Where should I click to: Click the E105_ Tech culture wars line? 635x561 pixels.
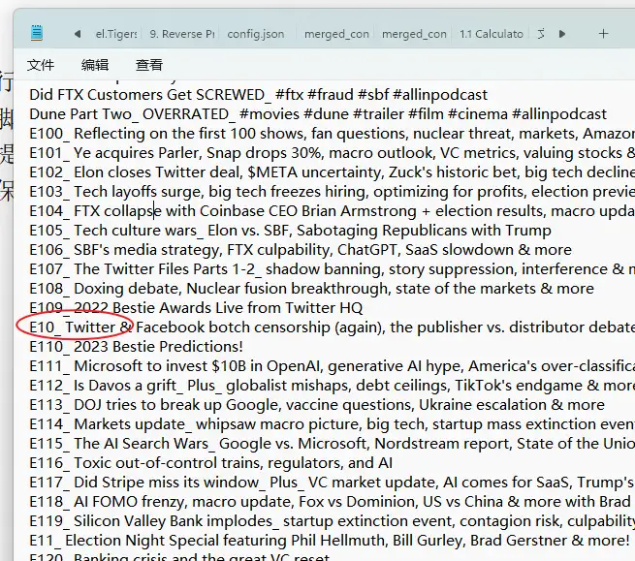[x=290, y=231]
